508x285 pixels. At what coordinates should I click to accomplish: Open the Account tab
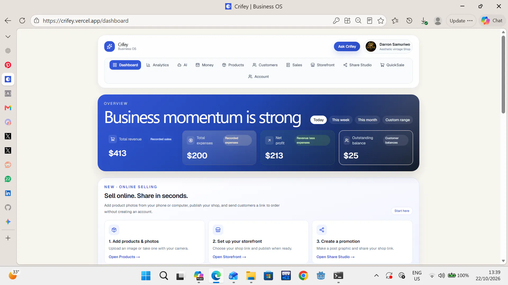tap(258, 77)
